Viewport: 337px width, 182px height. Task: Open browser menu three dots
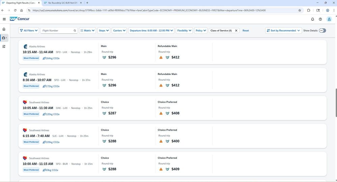[x=334, y=10]
